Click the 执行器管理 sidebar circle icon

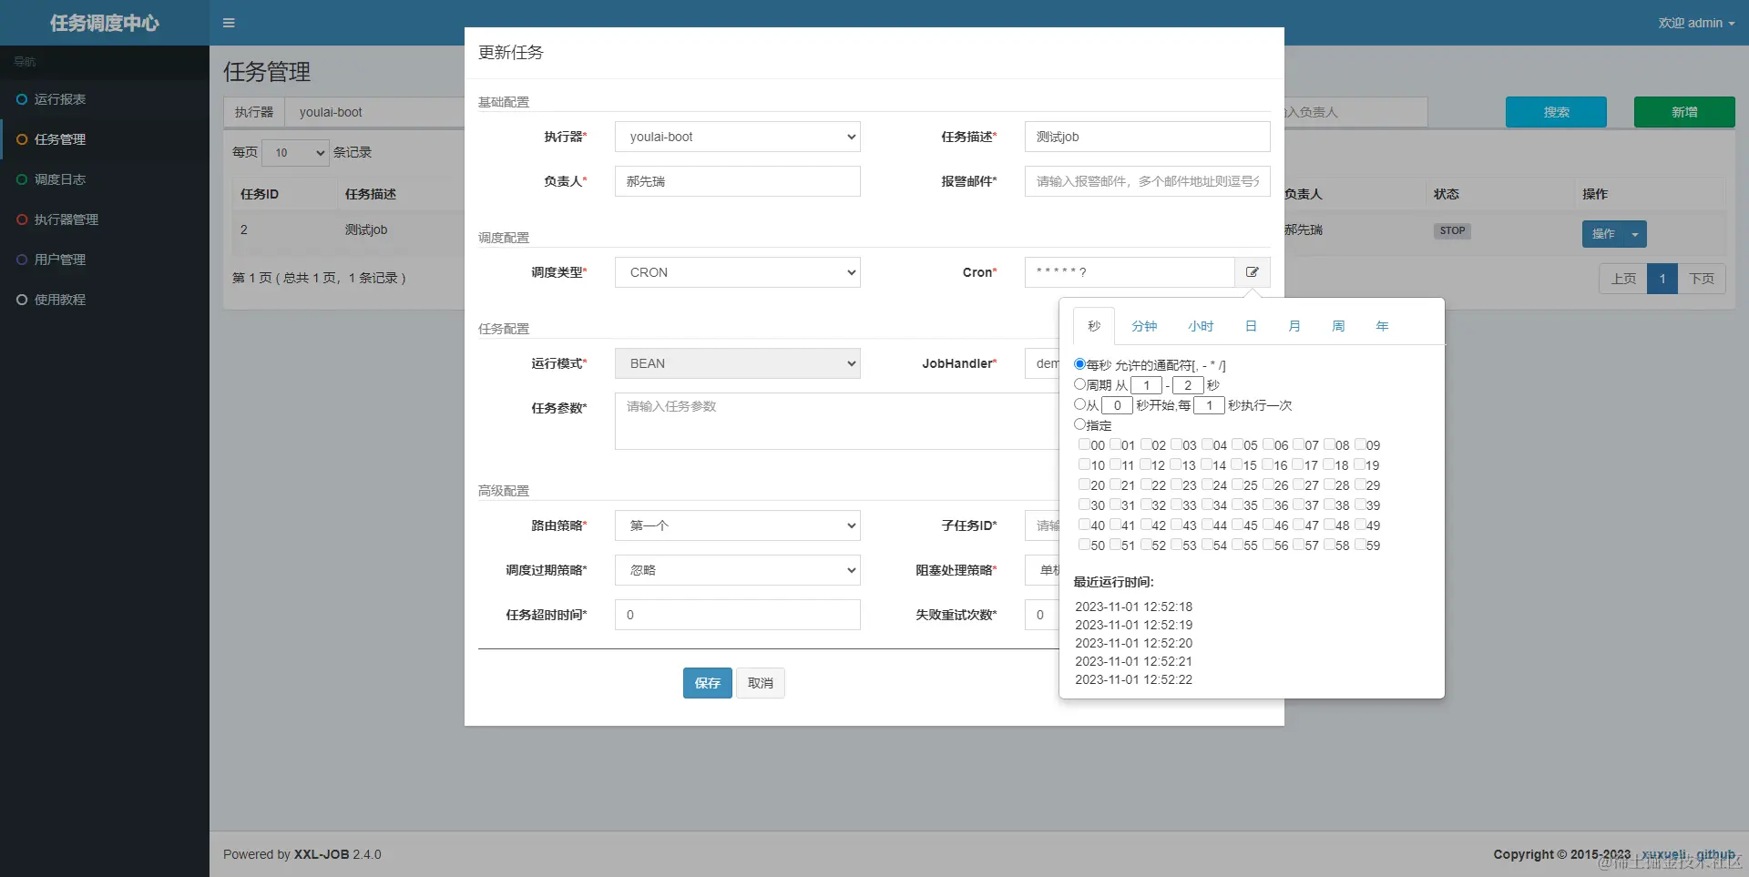click(x=22, y=219)
